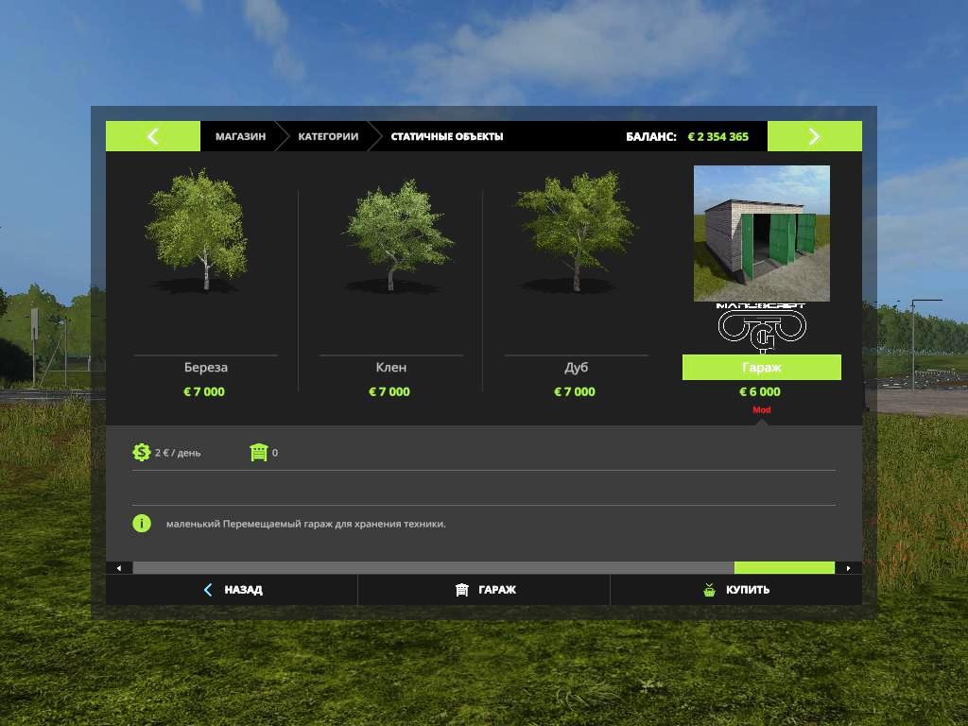Click the garage icon in bottom bar

462,590
